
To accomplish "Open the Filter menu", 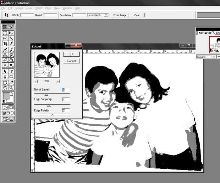I will [48, 8].
